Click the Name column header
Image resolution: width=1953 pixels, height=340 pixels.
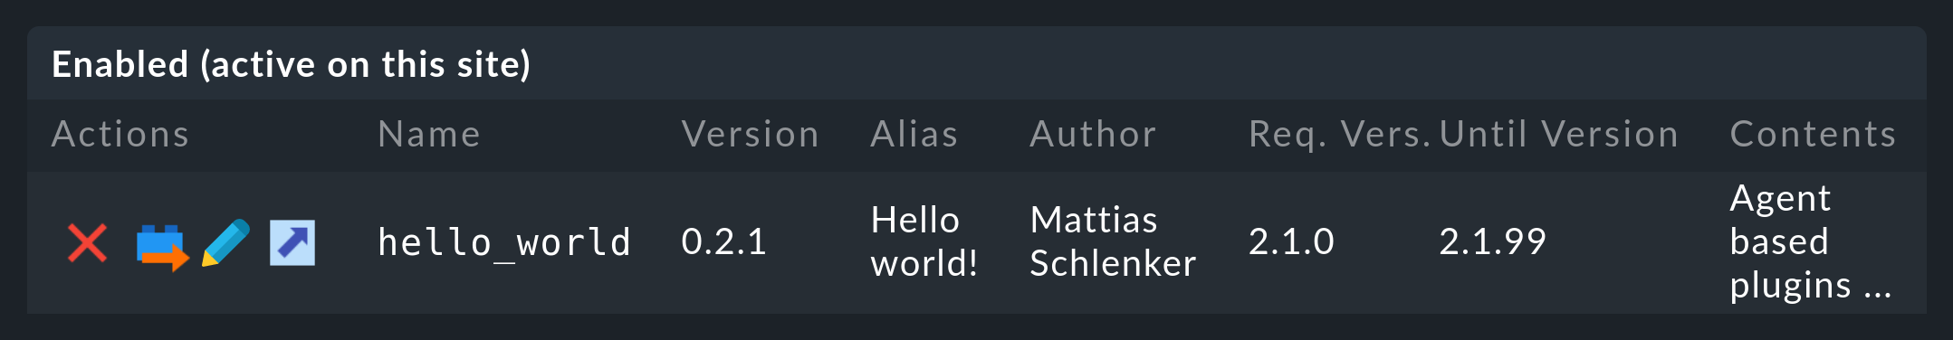429,135
